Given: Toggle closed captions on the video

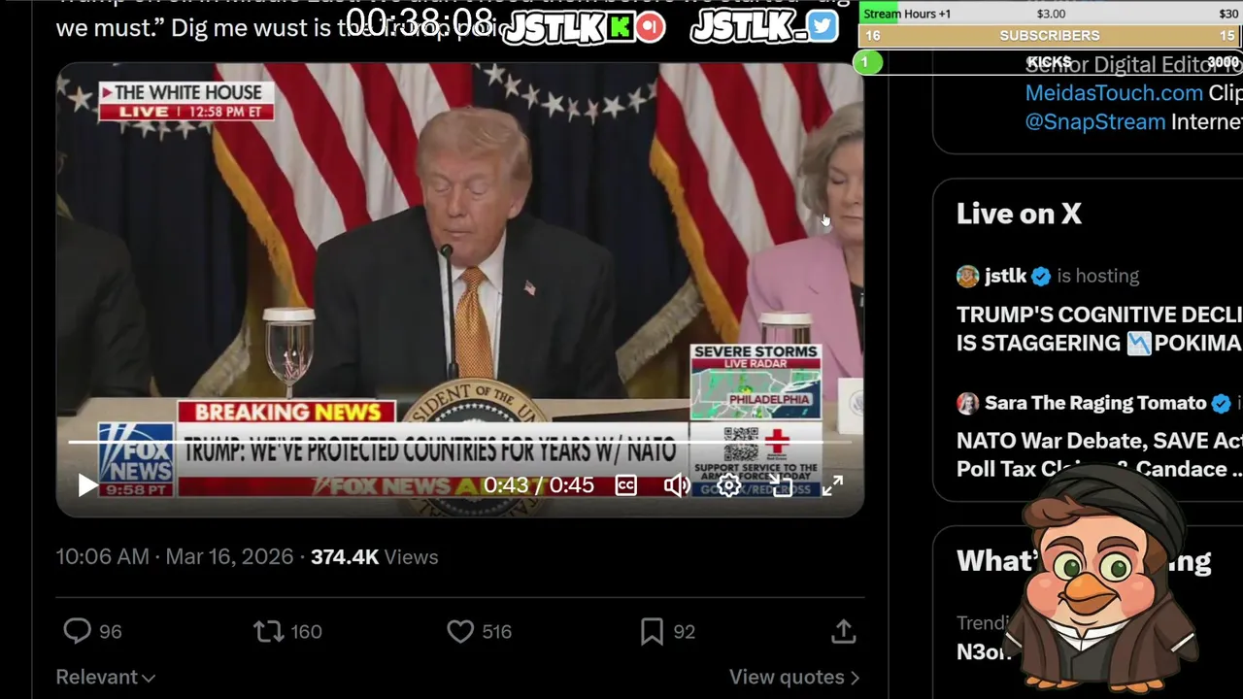Looking at the screenshot, I should [626, 485].
